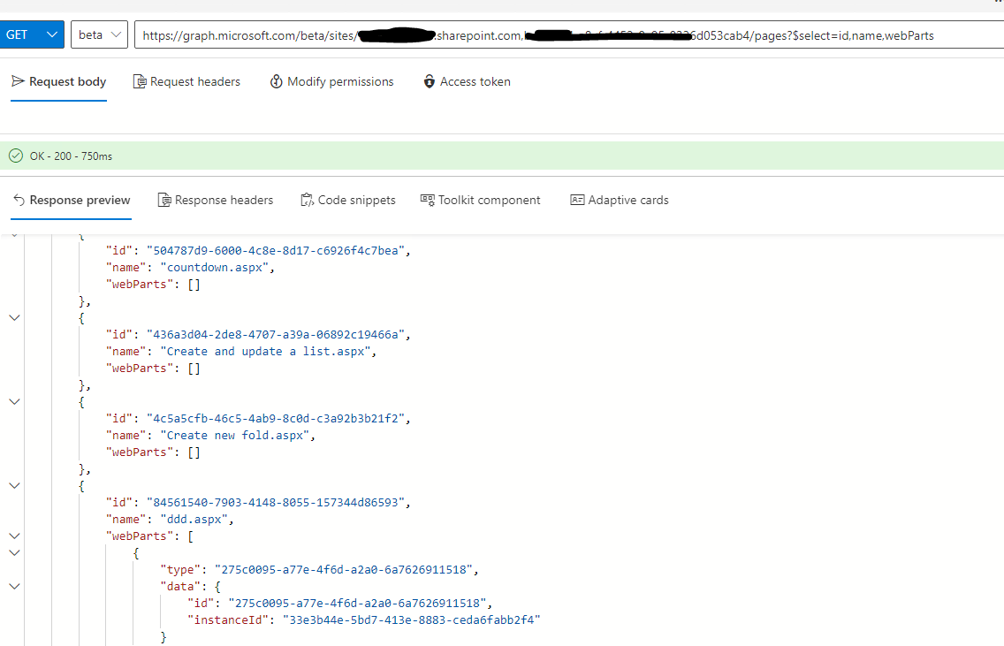Click the Modify permissions info icon
Viewport: 1004px width, 646px height.
coord(277,81)
